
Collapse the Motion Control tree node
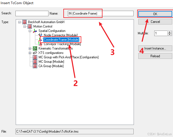[25, 27]
